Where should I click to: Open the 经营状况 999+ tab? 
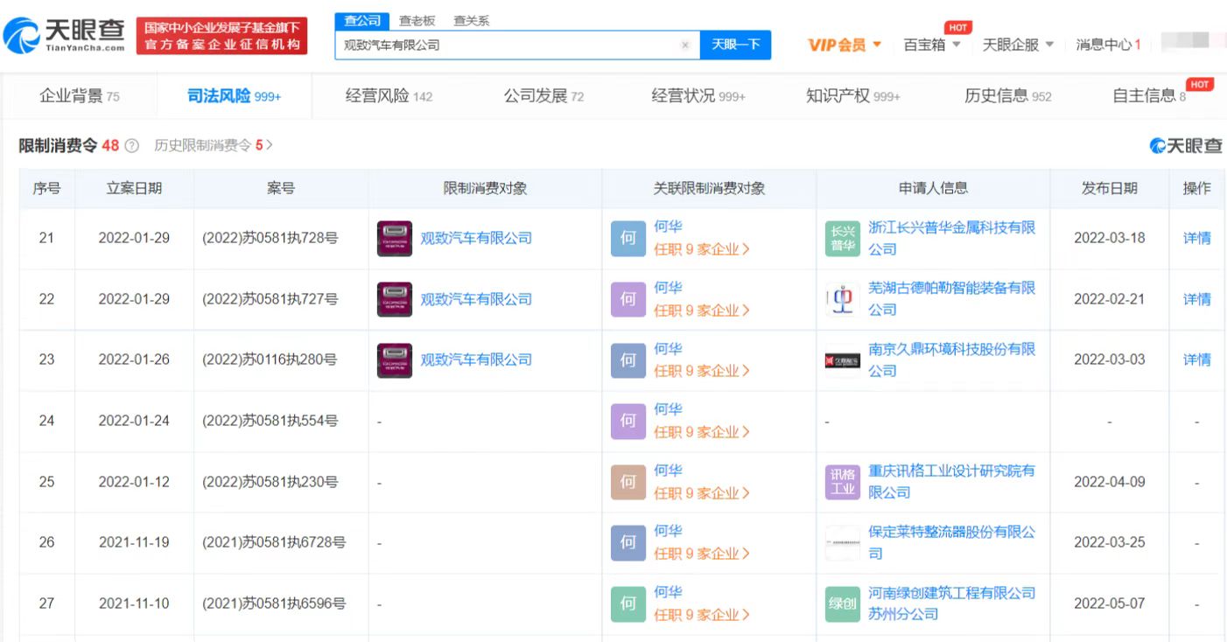click(x=698, y=96)
